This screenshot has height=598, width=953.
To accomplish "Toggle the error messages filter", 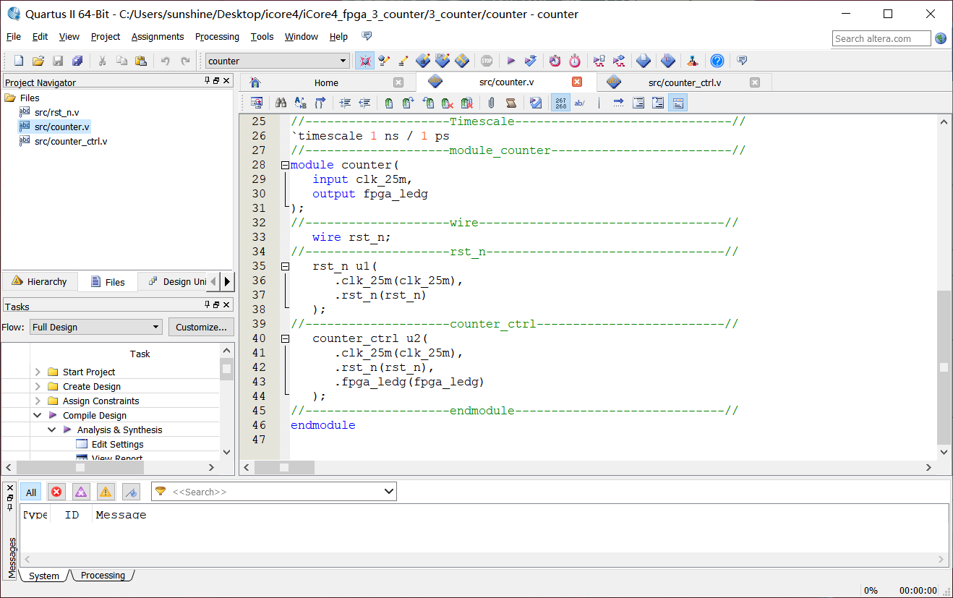I will [56, 492].
